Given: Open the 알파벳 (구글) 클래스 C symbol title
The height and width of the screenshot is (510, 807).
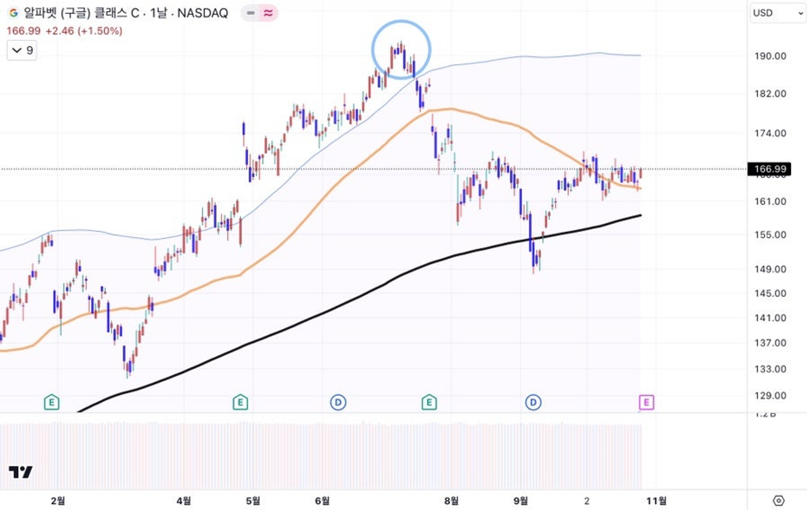Looking at the screenshot, I should 125,13.
